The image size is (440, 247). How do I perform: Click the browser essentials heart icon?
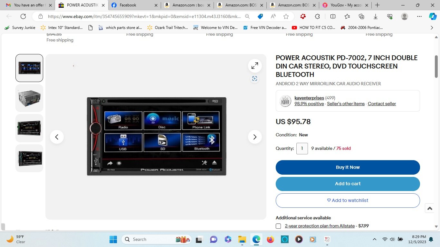390,16
